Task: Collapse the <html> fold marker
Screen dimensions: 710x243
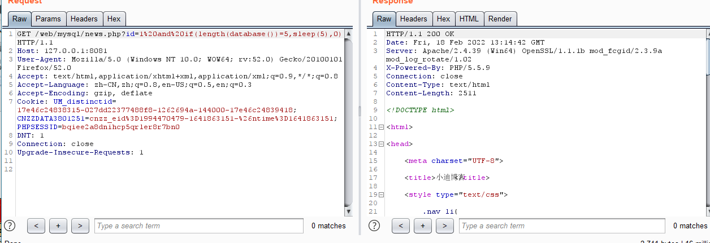Action: click(381, 127)
